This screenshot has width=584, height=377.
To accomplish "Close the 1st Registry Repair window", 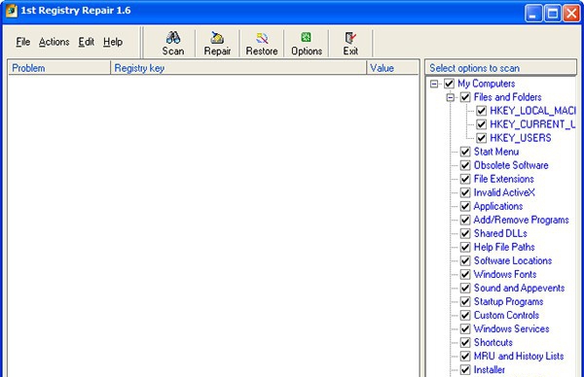I will (x=571, y=14).
